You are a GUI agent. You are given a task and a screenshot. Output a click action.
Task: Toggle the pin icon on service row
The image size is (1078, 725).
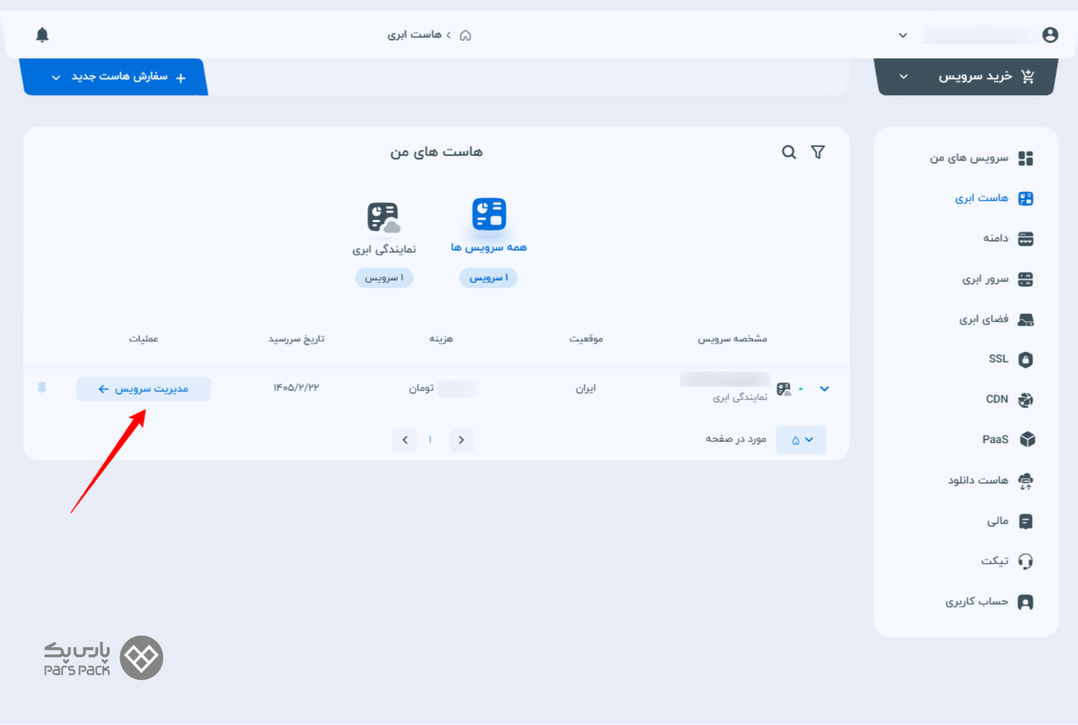[x=42, y=388]
